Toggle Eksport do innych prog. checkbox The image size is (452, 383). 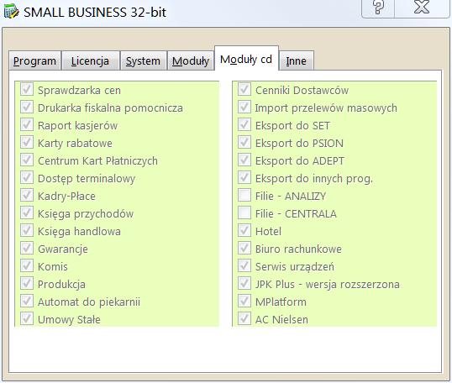coord(244,178)
